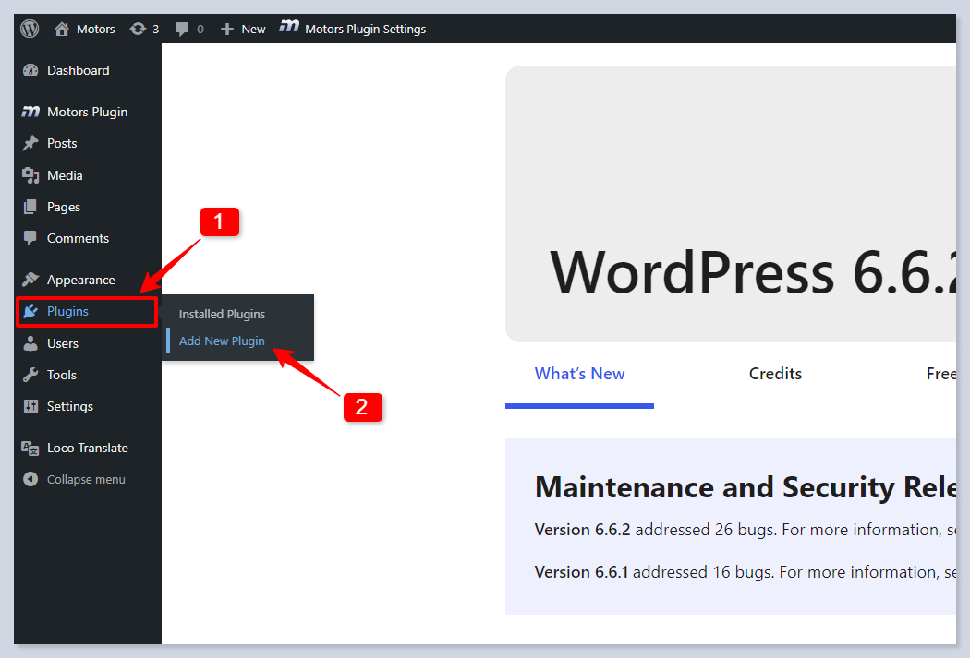Go to Users in the sidebar
Viewport: 970px width, 658px height.
[63, 343]
